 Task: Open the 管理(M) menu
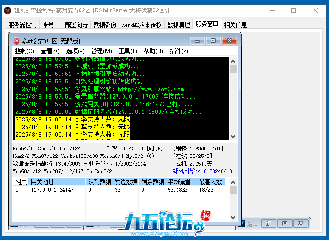(102, 51)
